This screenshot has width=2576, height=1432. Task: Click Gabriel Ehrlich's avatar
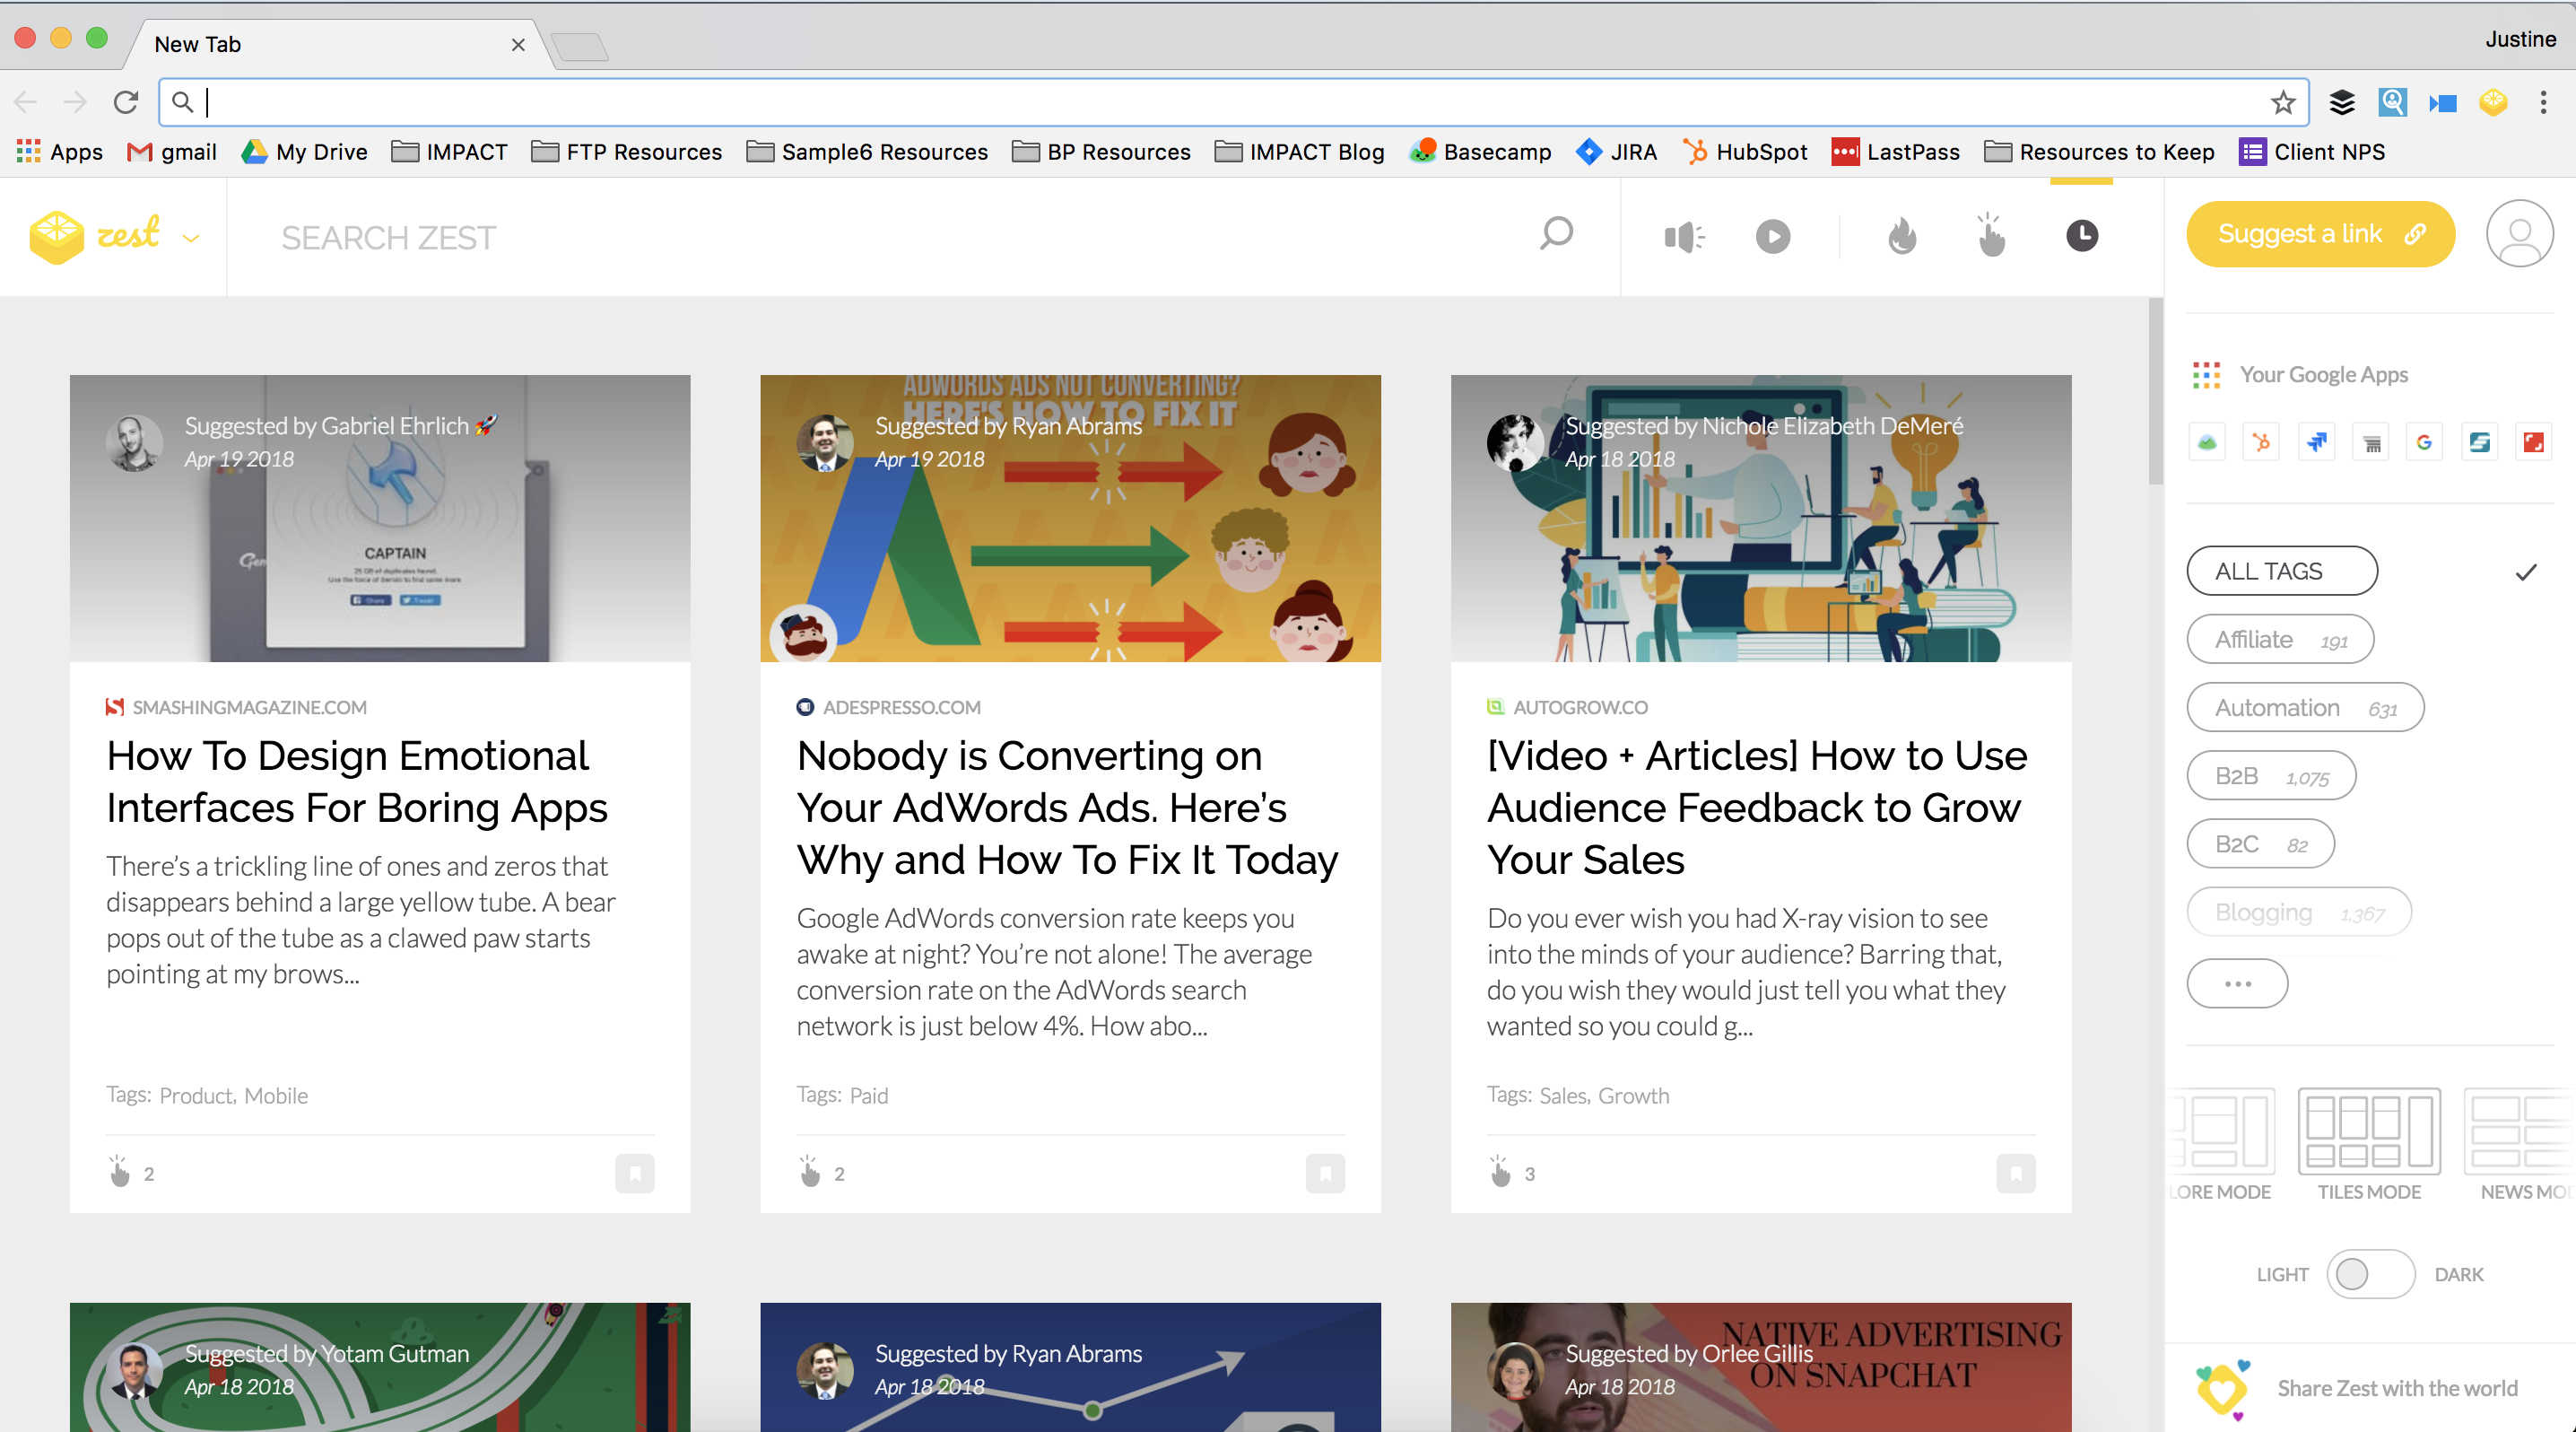pos(134,442)
